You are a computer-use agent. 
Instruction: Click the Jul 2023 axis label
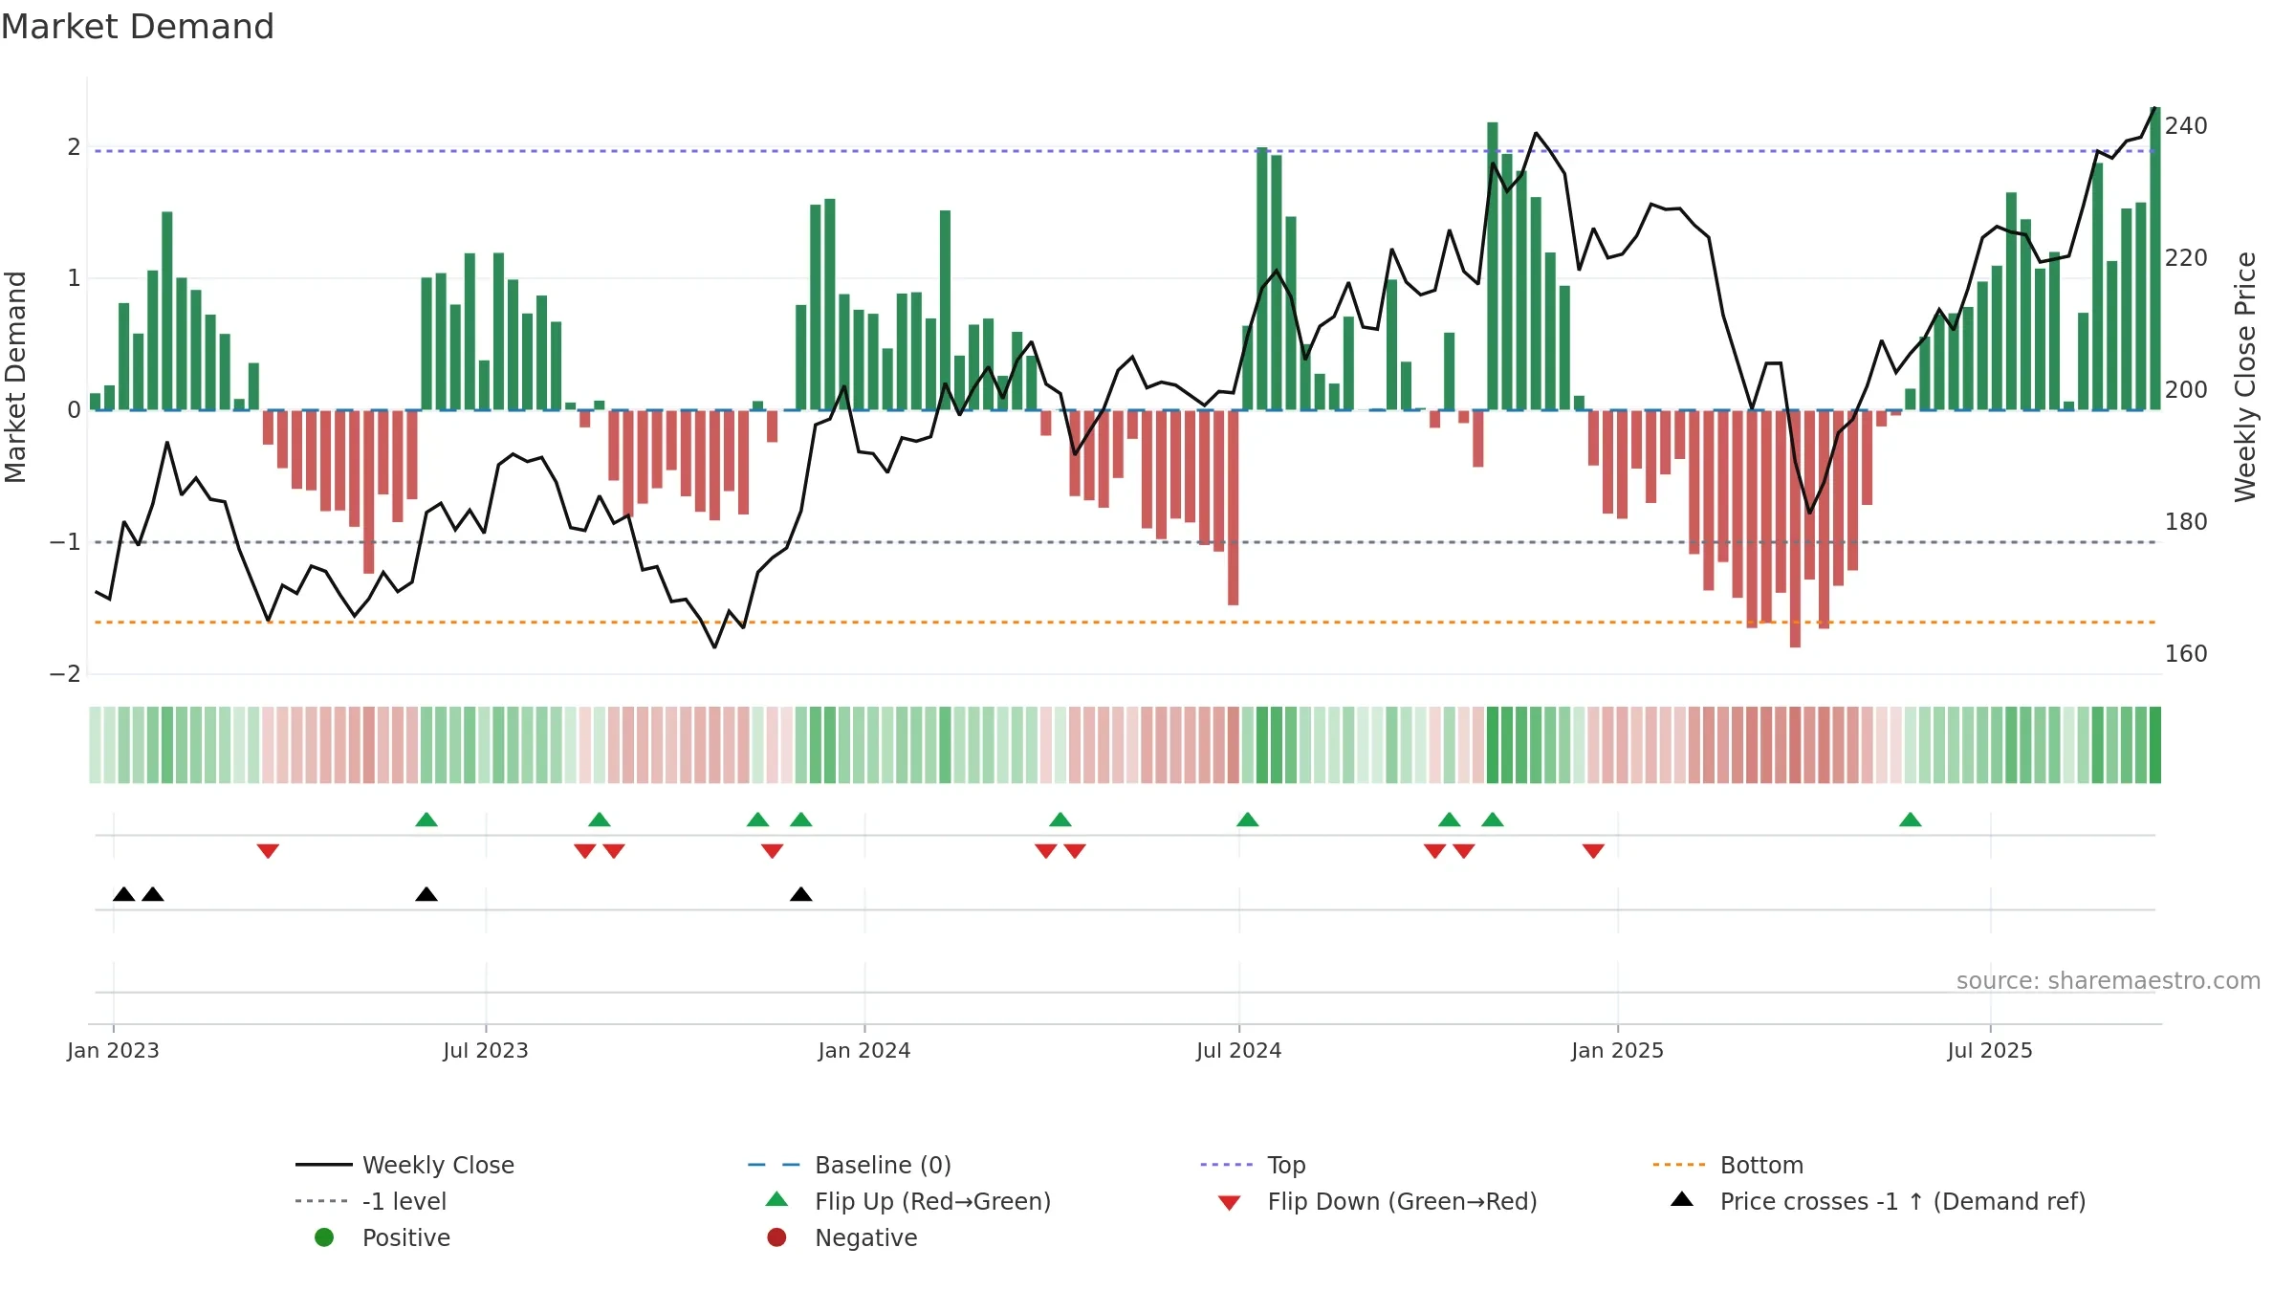[486, 1050]
